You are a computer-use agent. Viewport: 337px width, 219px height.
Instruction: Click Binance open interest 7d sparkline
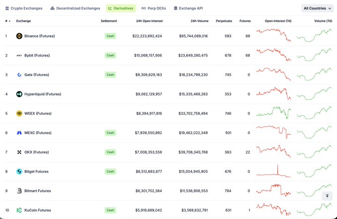[x=273, y=35]
